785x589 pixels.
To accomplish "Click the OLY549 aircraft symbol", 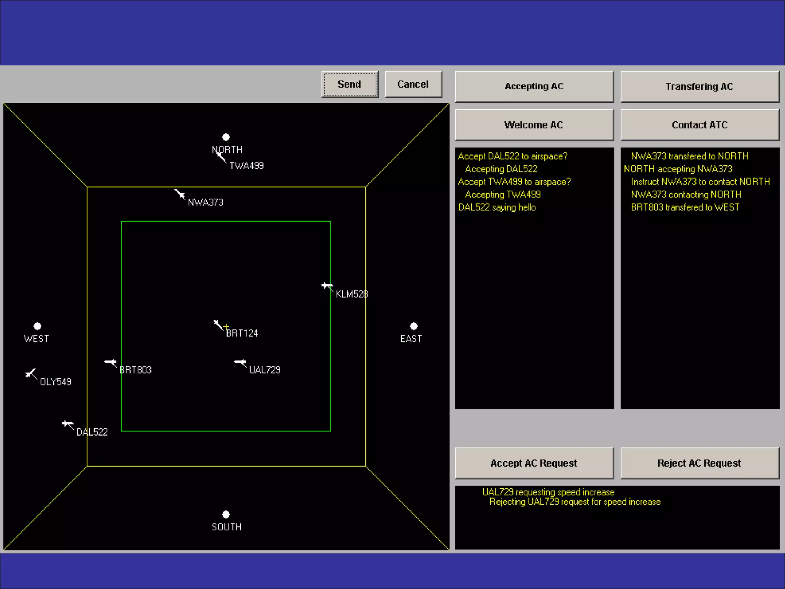I will (x=30, y=373).
